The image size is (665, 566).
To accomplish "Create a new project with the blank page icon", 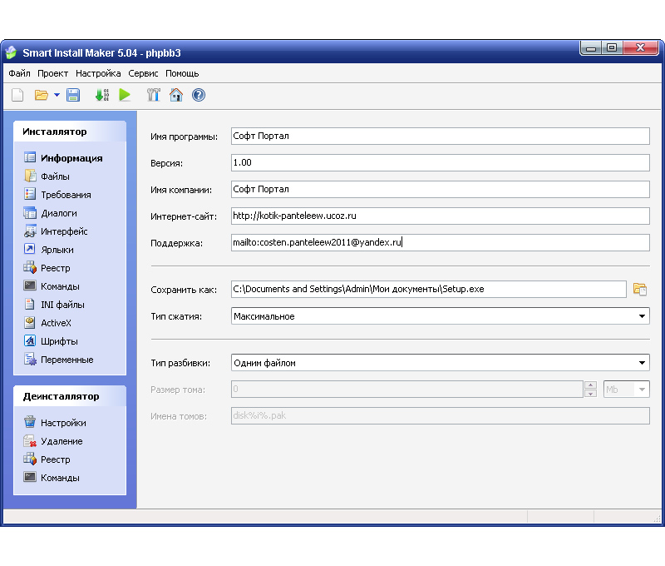I will click(x=17, y=95).
